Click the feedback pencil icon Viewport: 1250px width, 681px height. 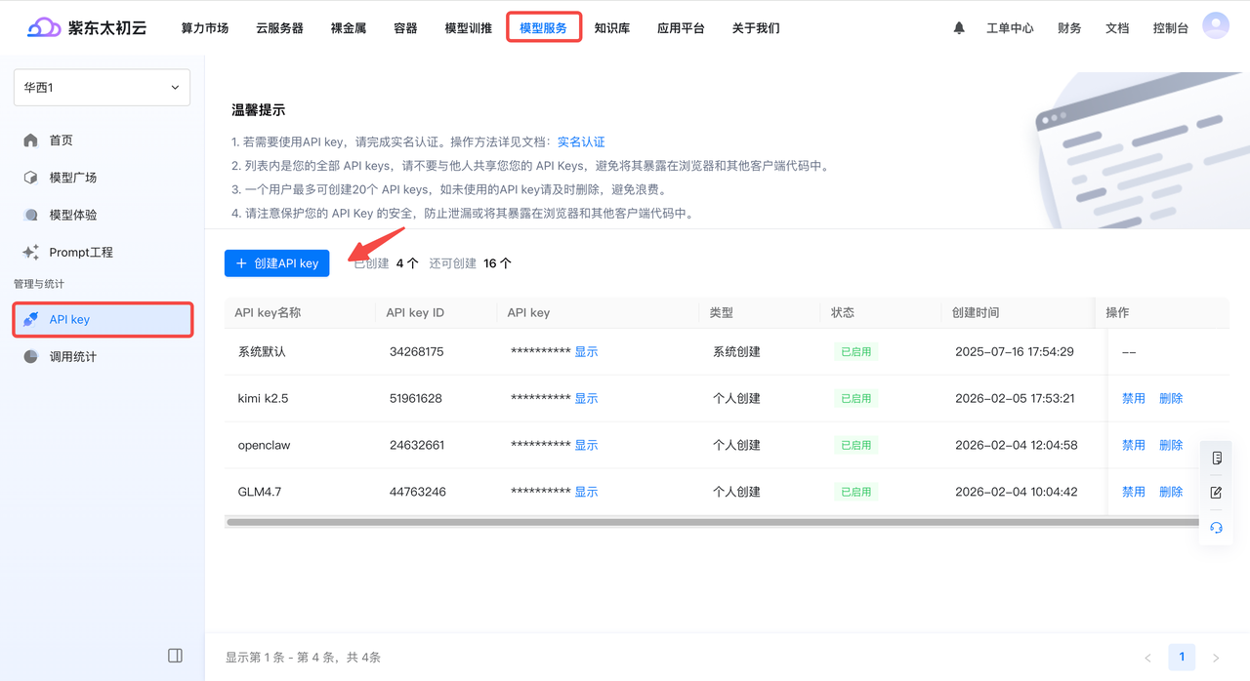1216,492
